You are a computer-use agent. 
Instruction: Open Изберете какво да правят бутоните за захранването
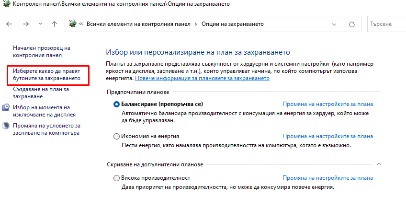pyautogui.click(x=46, y=75)
